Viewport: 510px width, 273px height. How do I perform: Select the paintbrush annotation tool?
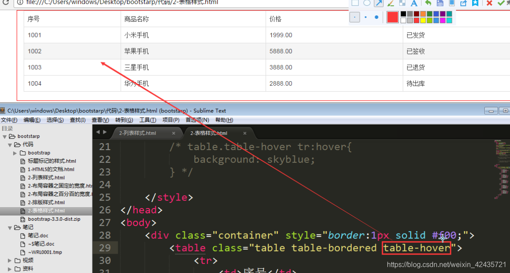390,3
